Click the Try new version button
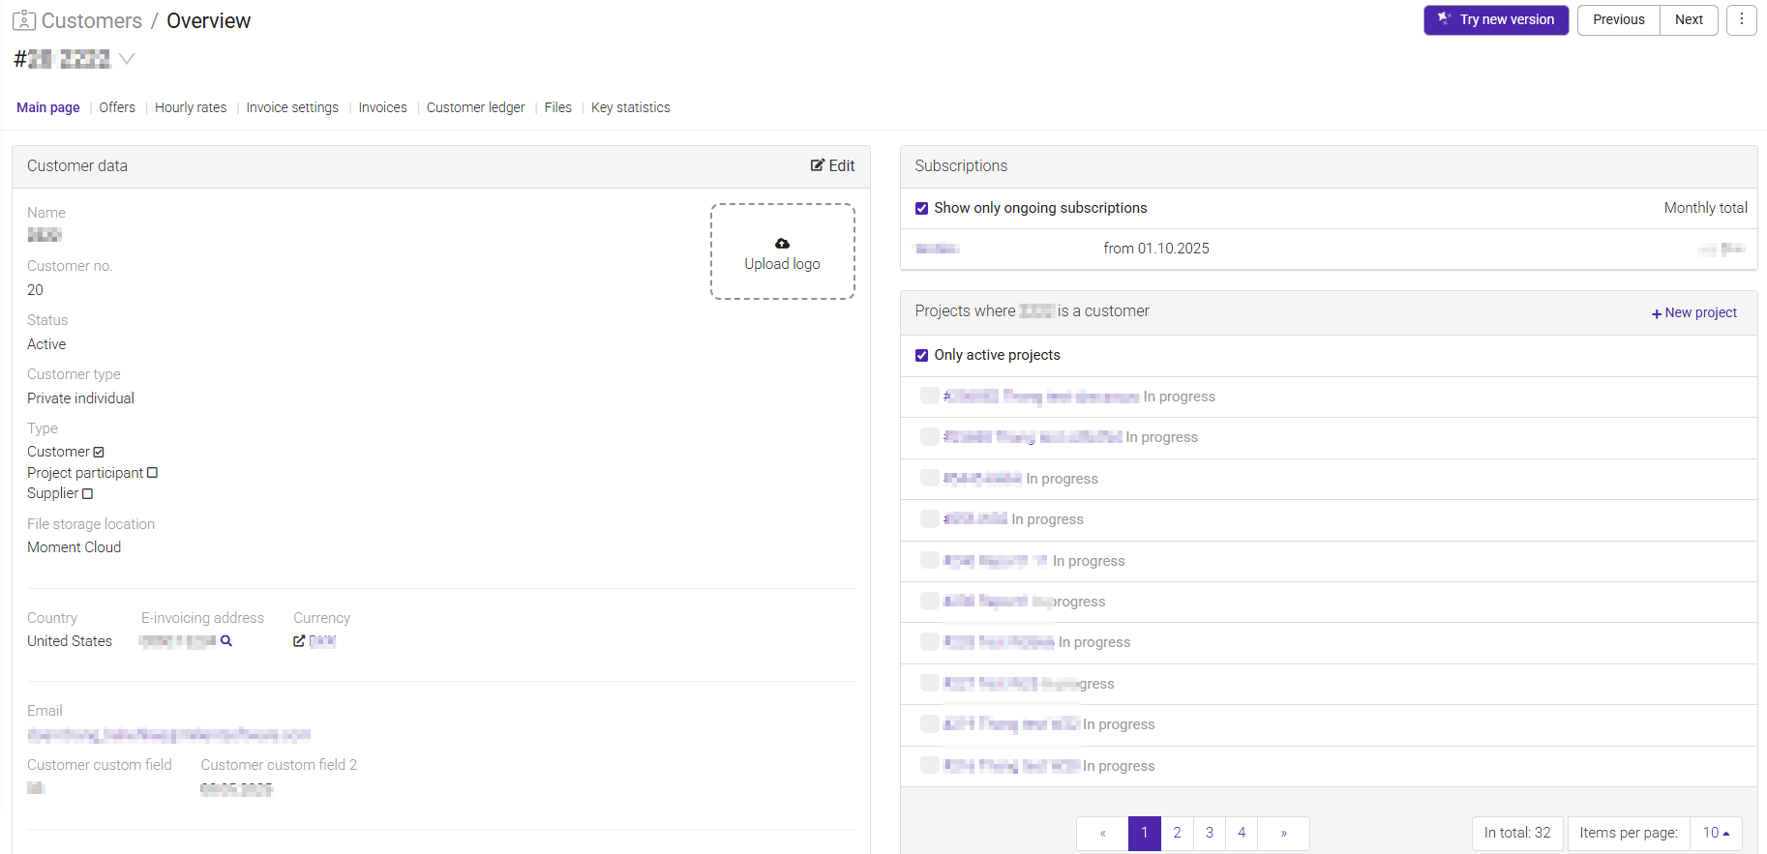1767x854 pixels. pos(1496,19)
